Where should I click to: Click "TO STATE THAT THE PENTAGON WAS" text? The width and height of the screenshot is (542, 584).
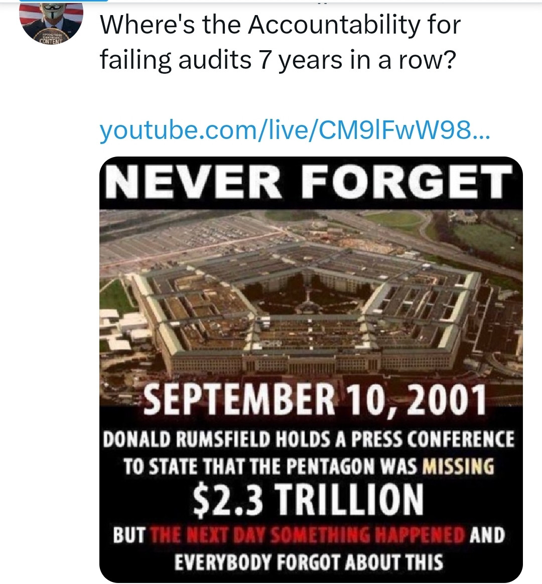(x=270, y=467)
